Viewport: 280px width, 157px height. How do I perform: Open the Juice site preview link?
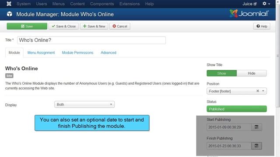tap(249, 4)
